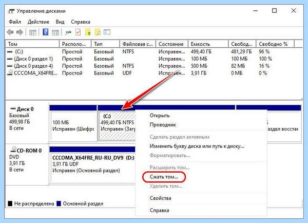
Task: Click black Не распределена legend swatch
Action: (10, 203)
